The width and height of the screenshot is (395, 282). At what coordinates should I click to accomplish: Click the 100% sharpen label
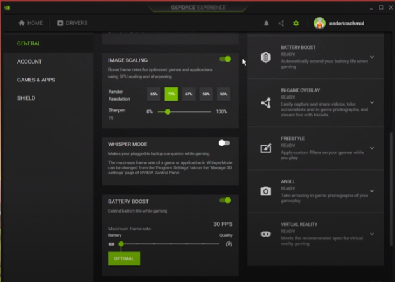(x=221, y=111)
